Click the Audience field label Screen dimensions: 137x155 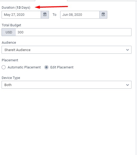9,43
